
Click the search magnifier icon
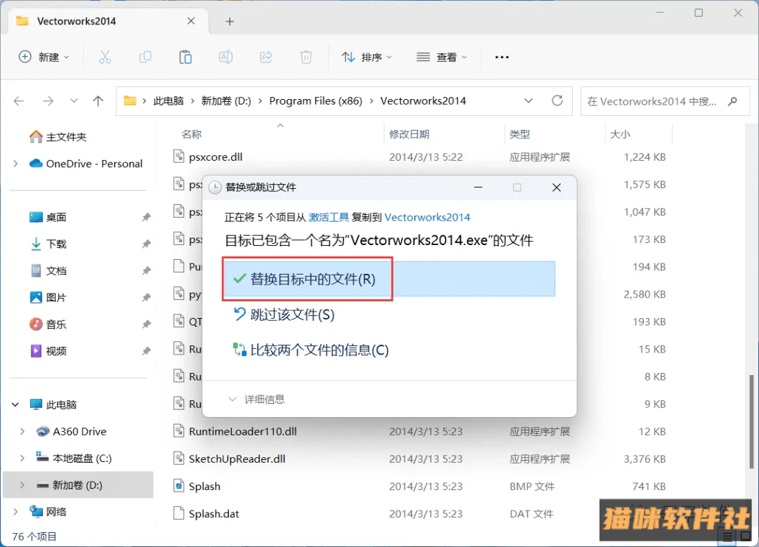pos(733,101)
